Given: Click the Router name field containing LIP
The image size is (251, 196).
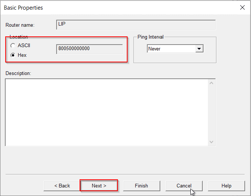Looking at the screenshot, I should coord(136,24).
